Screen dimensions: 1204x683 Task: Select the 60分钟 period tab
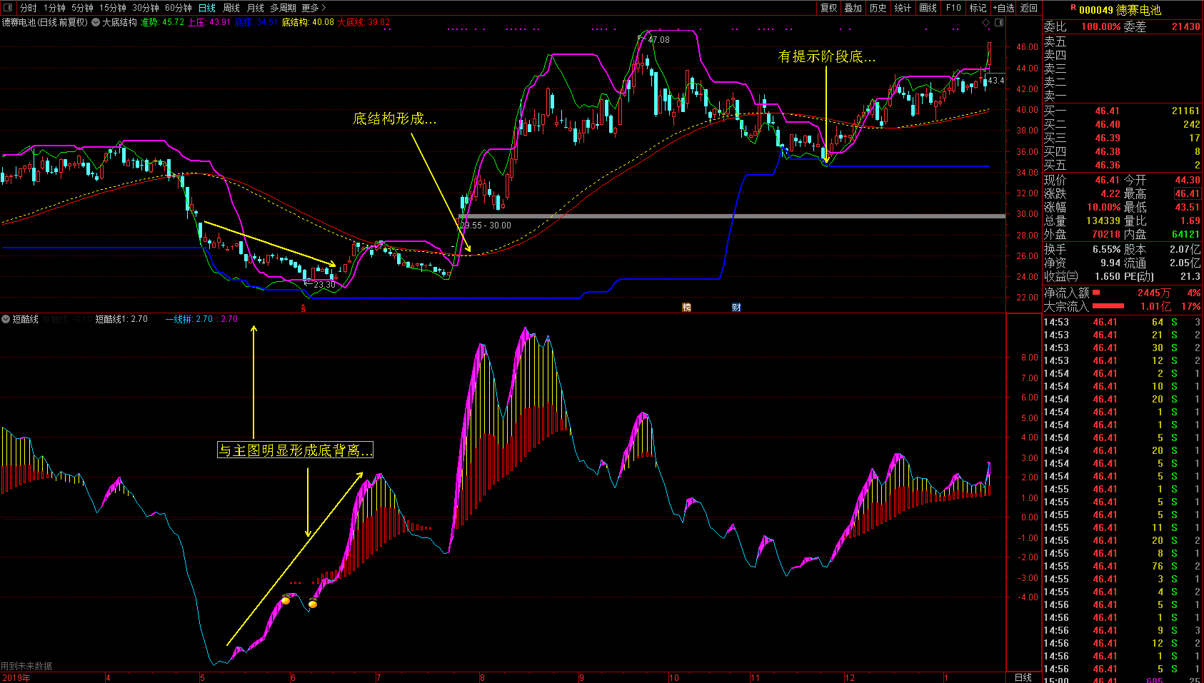[x=179, y=8]
